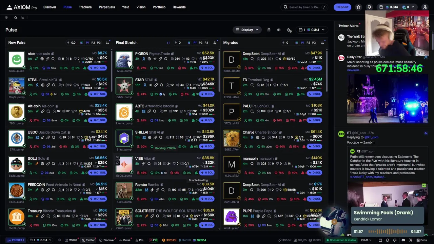Open the chart icon under Axiom logo
The height and width of the screenshot is (244, 434).
pos(23,18)
